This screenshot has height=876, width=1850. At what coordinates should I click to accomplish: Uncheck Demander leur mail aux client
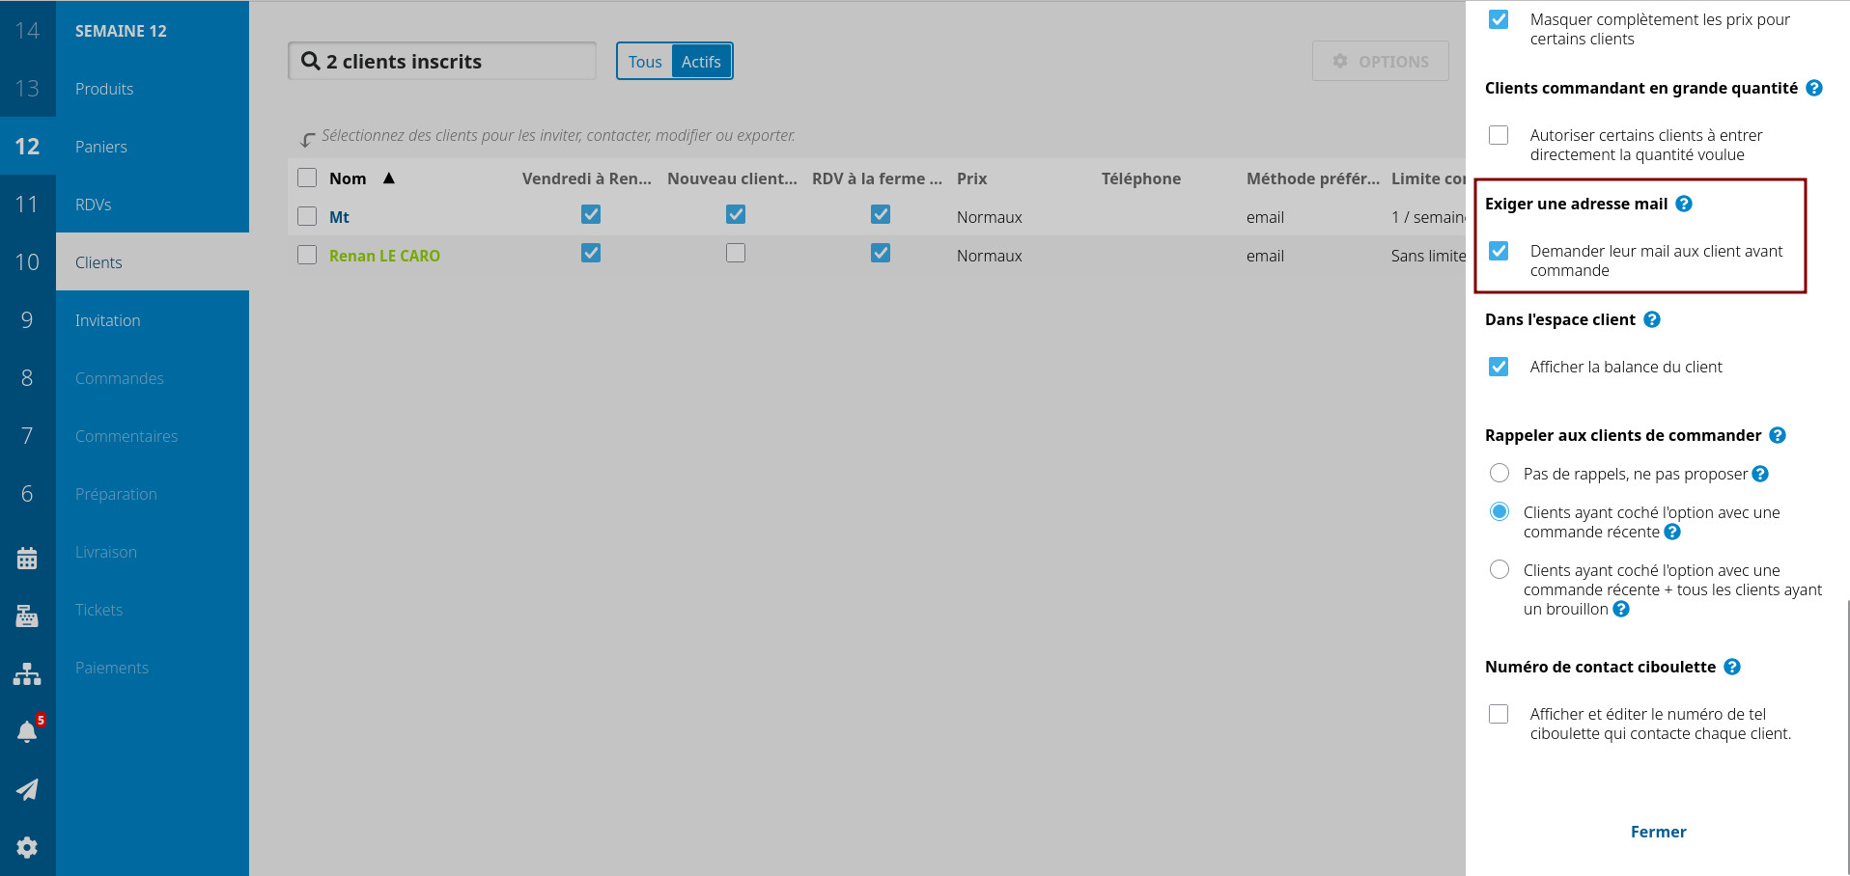coord(1499,251)
